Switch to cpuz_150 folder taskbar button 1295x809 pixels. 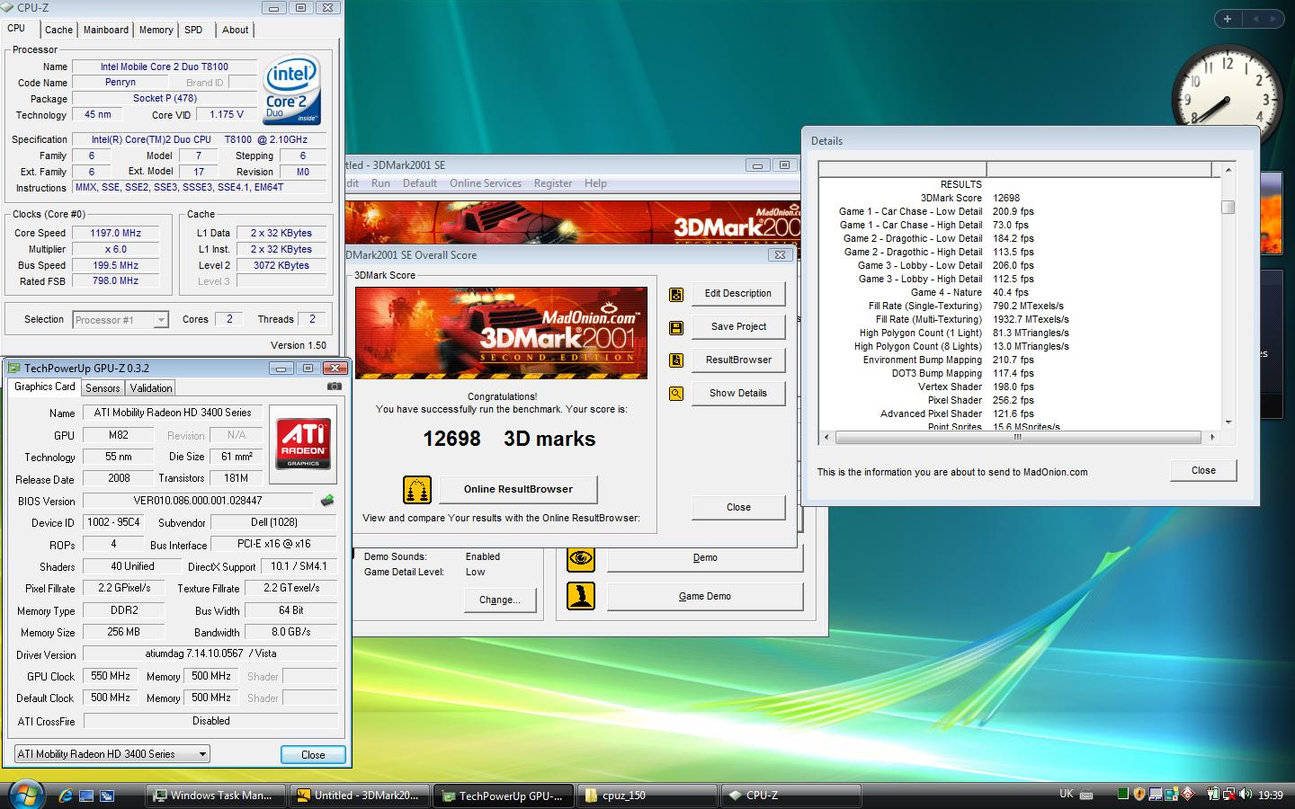tap(647, 796)
